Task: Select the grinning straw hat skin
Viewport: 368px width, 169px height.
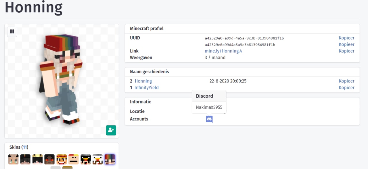Action: coord(62,159)
